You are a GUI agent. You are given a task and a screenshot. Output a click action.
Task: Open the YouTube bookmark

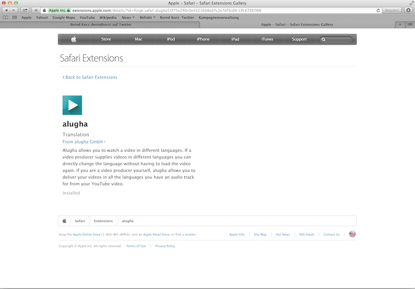[x=87, y=18]
